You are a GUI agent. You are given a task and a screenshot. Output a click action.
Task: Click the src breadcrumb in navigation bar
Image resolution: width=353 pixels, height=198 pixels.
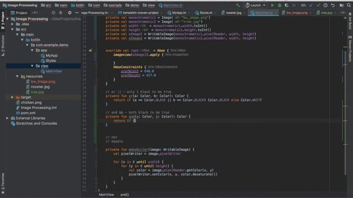pyautogui.click(x=46, y=5)
